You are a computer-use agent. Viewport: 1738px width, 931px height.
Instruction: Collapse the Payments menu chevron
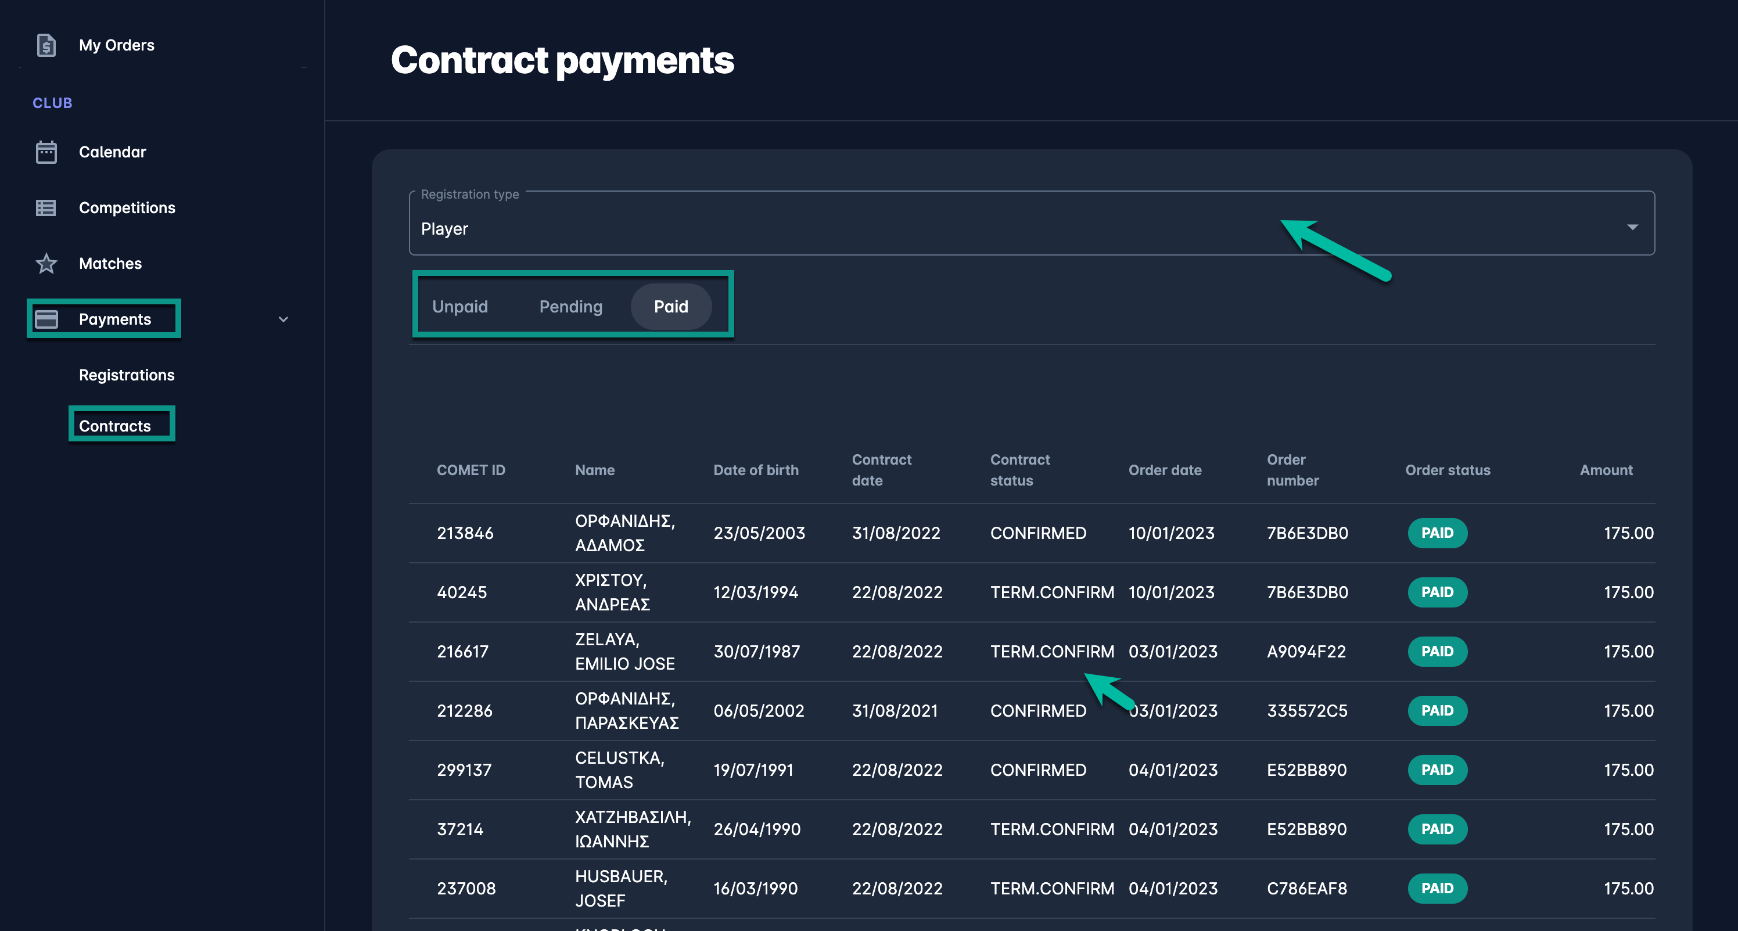[x=283, y=319]
